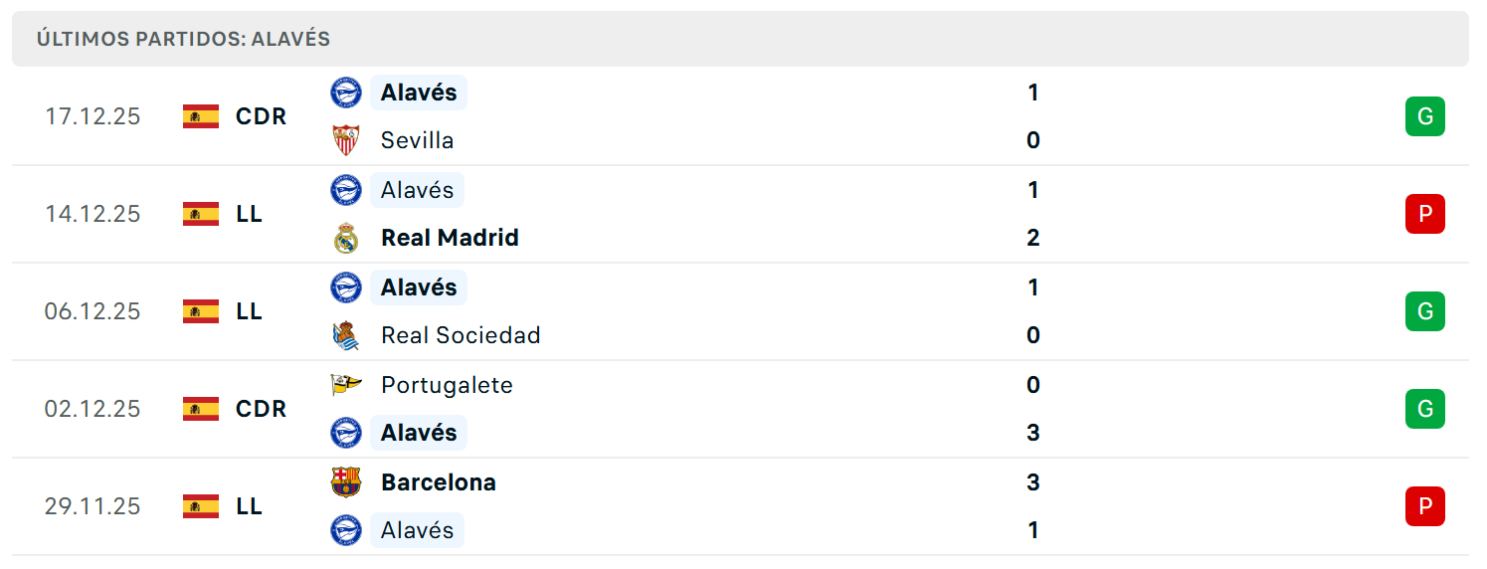Click the red P badge for Barcelona match
The height and width of the screenshot is (569, 1487).
(1425, 506)
